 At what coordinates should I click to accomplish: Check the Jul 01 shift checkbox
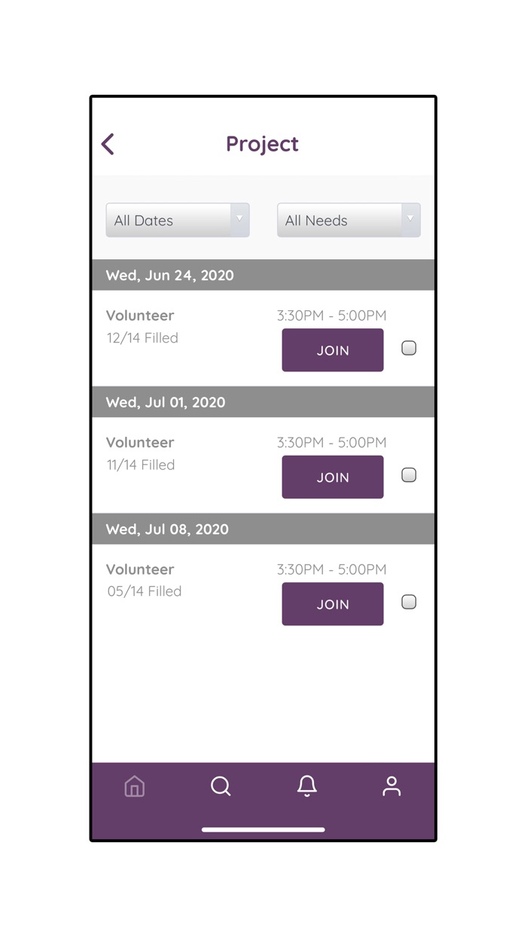coord(409,475)
